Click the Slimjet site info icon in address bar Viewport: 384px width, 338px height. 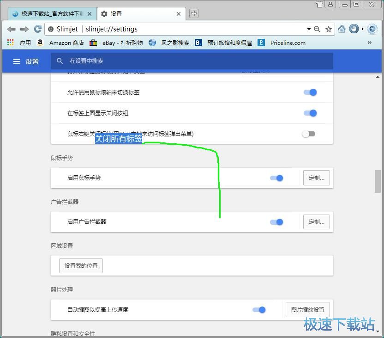pos(51,29)
